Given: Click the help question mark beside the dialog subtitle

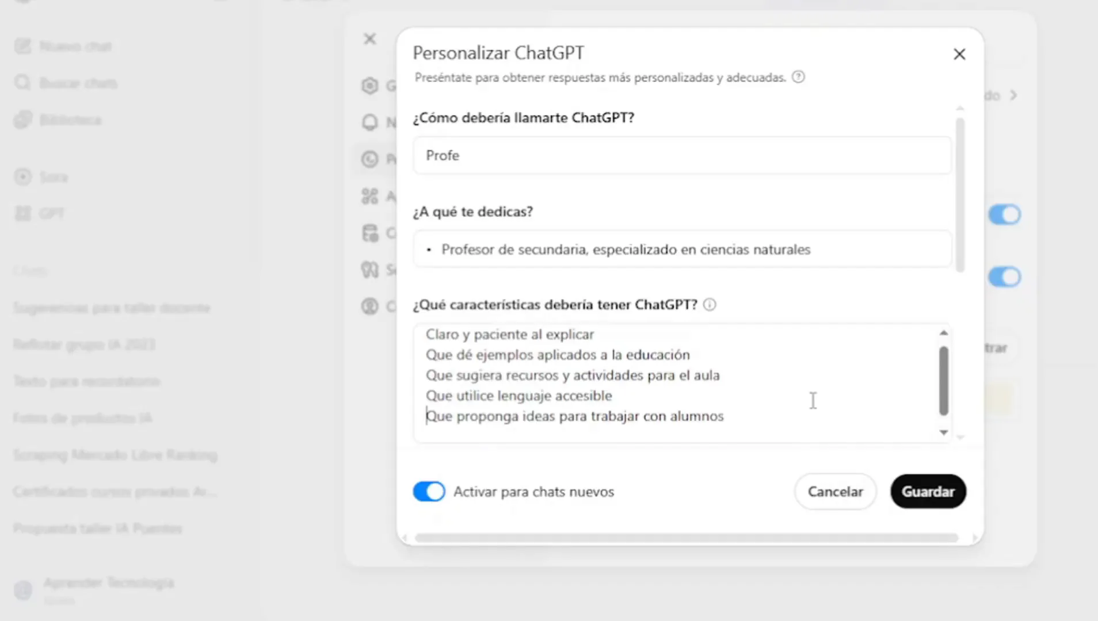Looking at the screenshot, I should 799,76.
